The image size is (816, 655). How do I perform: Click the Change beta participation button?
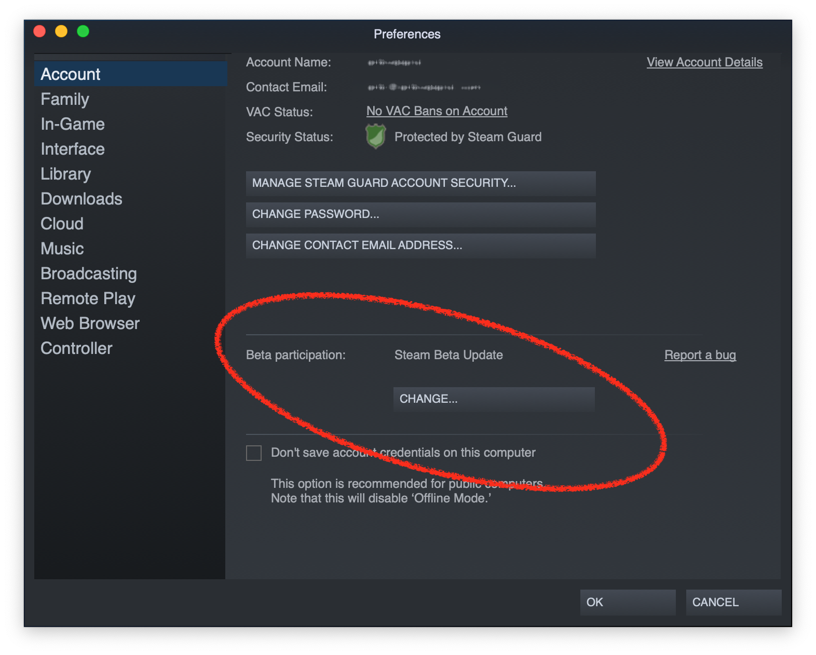tap(494, 399)
